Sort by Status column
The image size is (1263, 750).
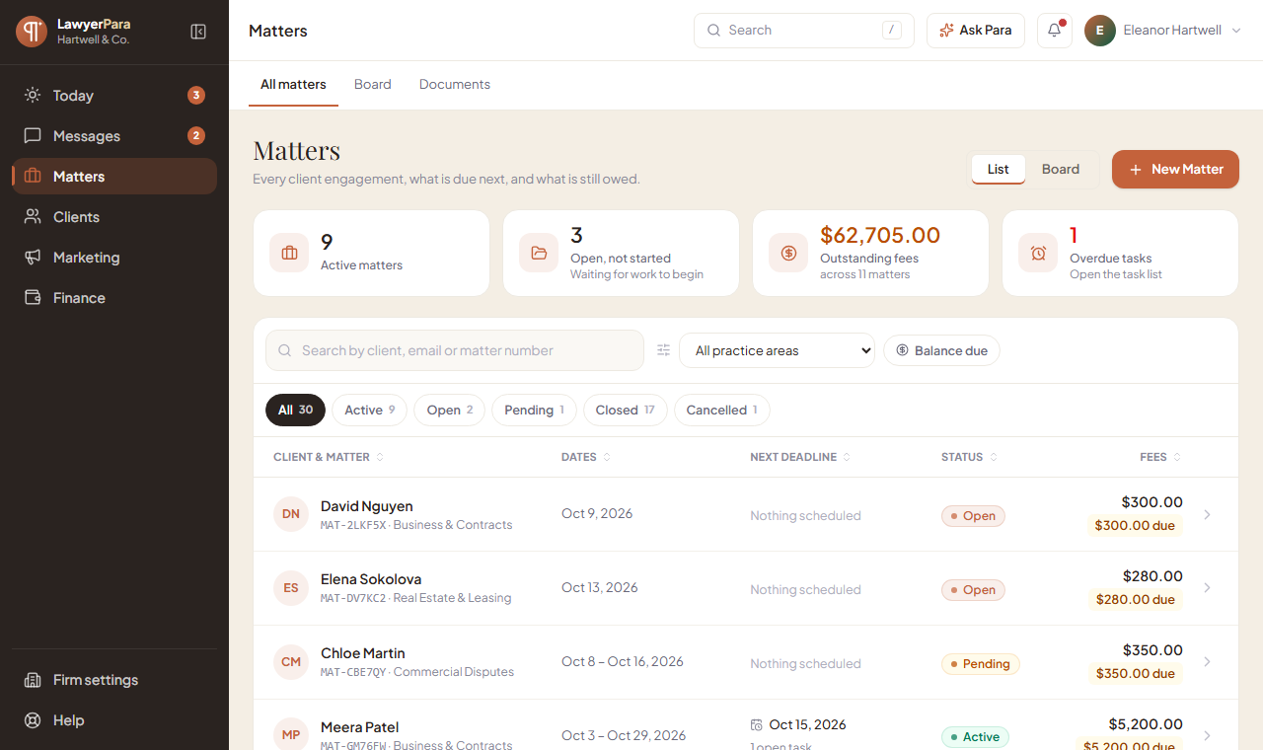pos(969,457)
